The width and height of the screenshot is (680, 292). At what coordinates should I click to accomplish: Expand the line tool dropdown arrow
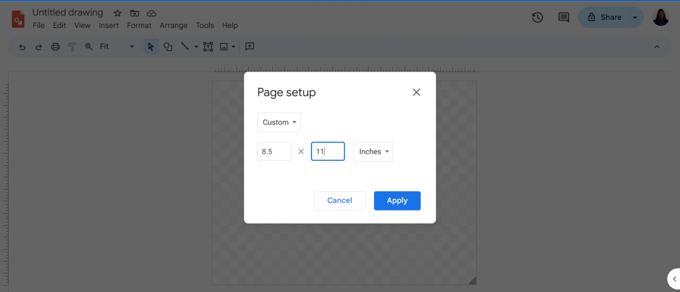(196, 47)
